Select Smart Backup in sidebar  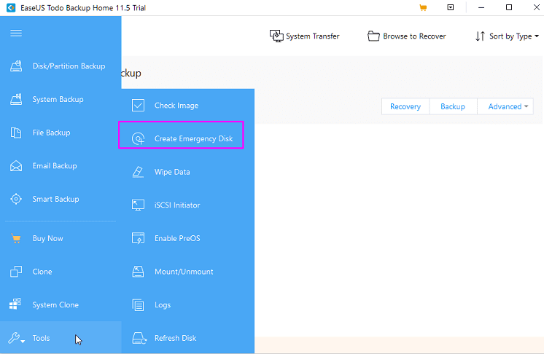pos(56,199)
